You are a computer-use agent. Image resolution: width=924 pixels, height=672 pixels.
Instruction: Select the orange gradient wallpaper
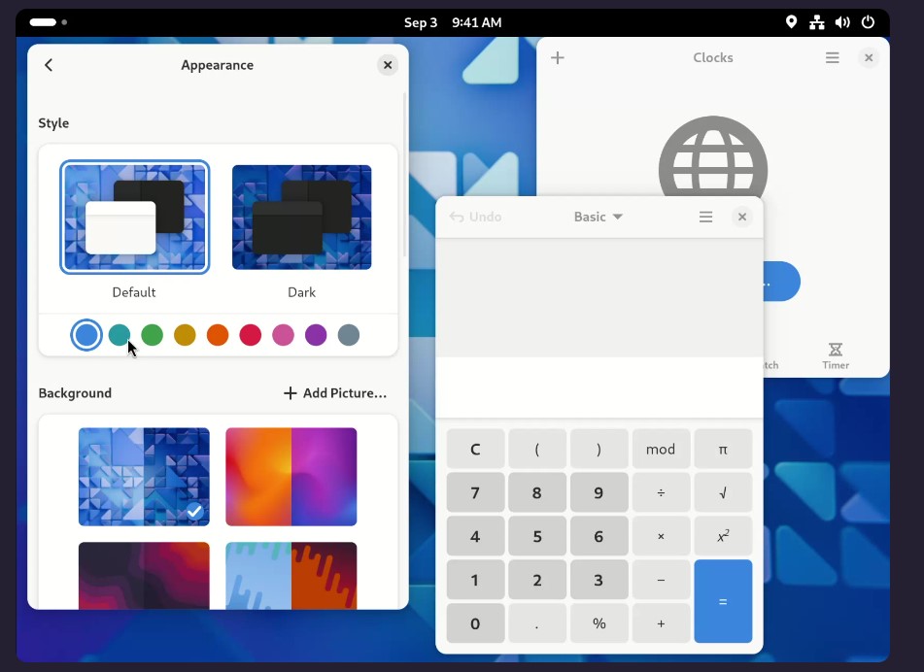click(x=291, y=477)
